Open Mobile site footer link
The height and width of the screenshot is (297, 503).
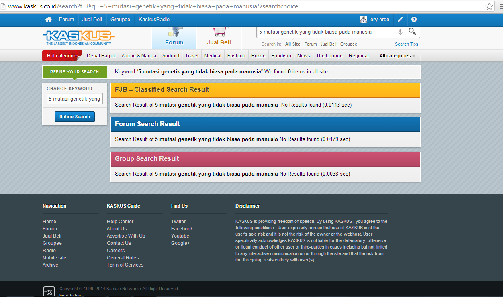point(54,258)
